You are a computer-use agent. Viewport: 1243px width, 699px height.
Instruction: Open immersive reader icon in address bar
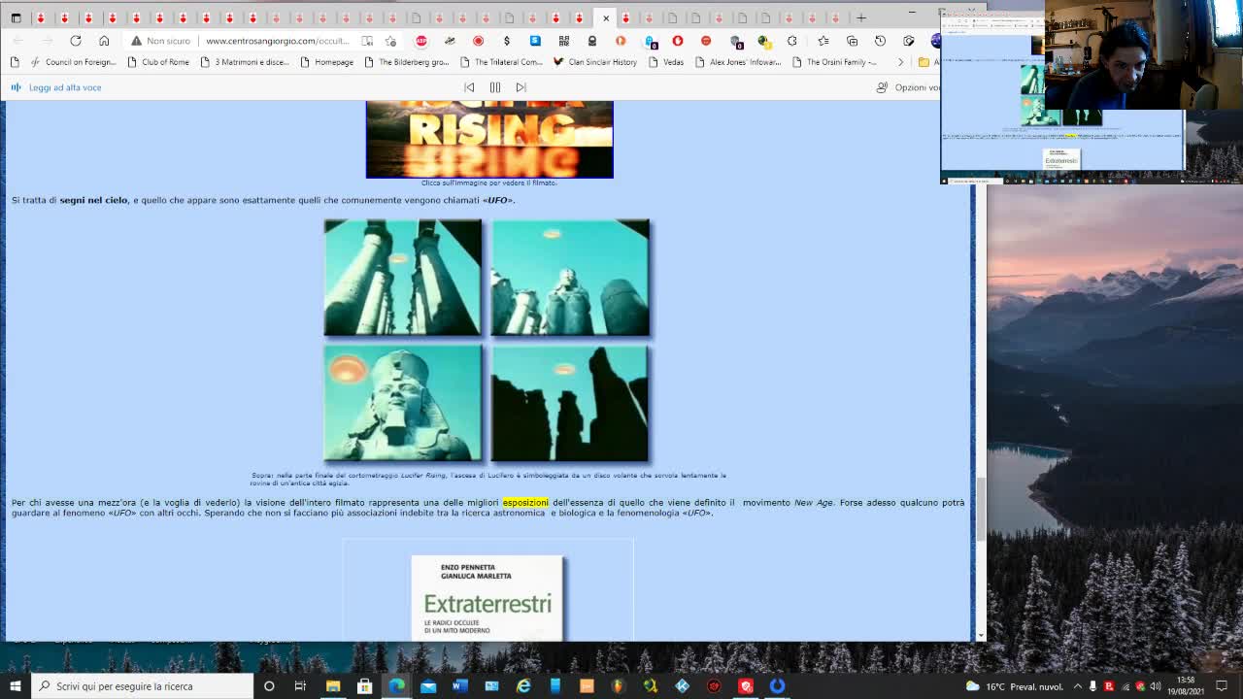(x=367, y=41)
